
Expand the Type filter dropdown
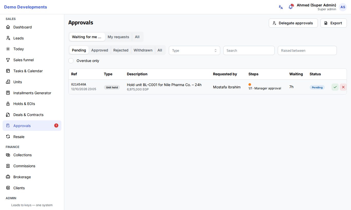click(195, 50)
